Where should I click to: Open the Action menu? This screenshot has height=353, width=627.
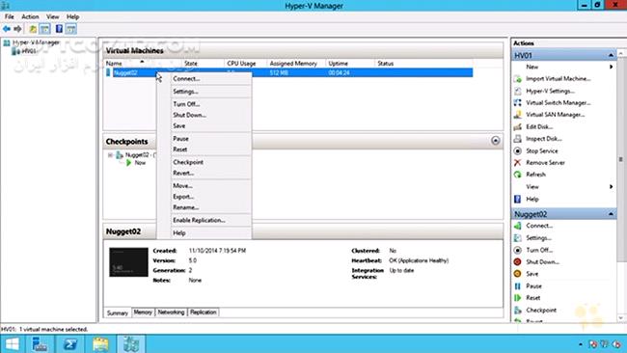coord(30,16)
